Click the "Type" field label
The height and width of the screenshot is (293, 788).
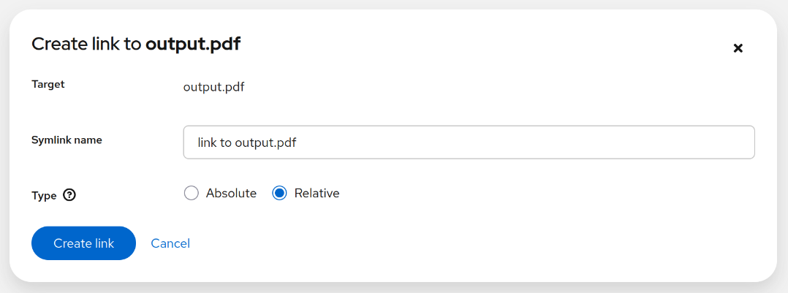pos(44,195)
